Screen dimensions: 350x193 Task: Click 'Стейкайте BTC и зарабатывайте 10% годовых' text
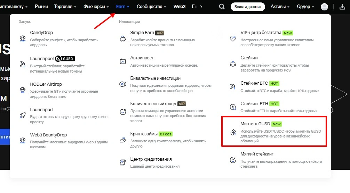[280, 91]
